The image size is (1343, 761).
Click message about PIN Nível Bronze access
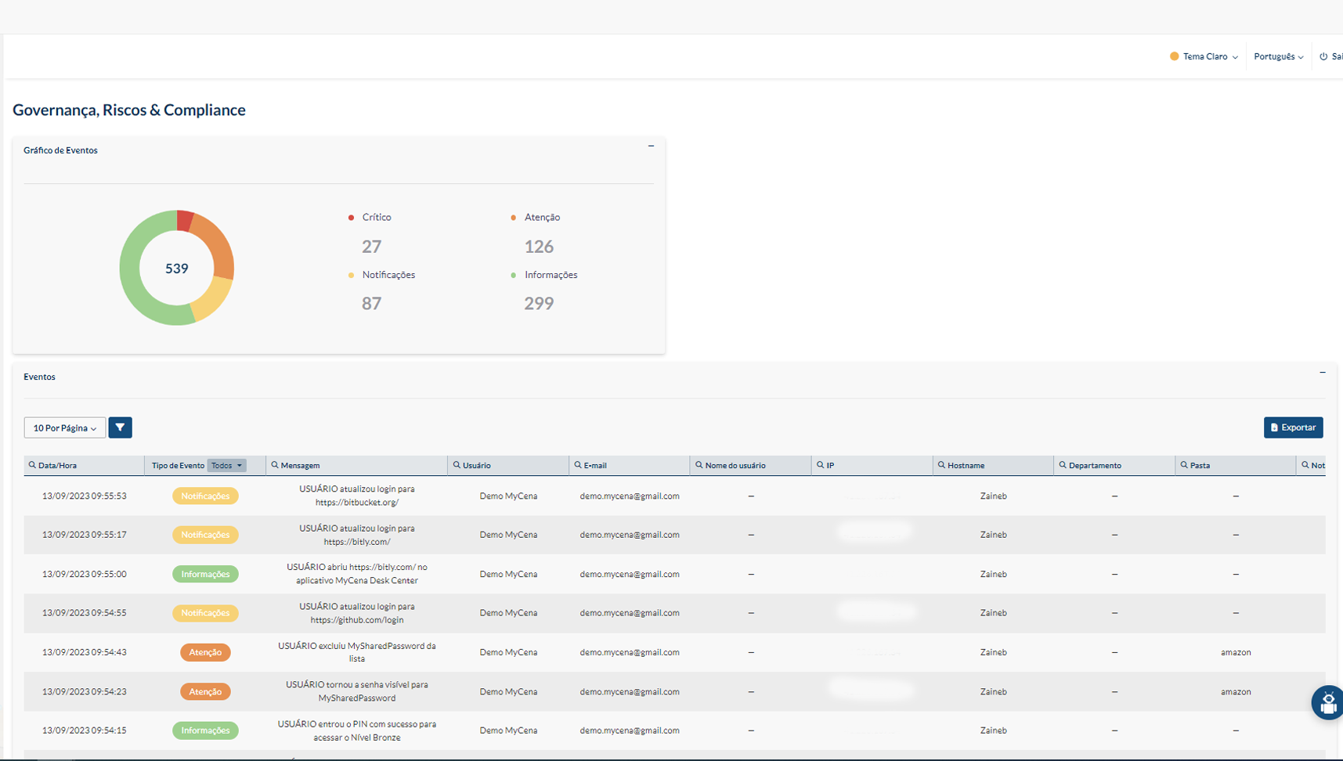357,730
